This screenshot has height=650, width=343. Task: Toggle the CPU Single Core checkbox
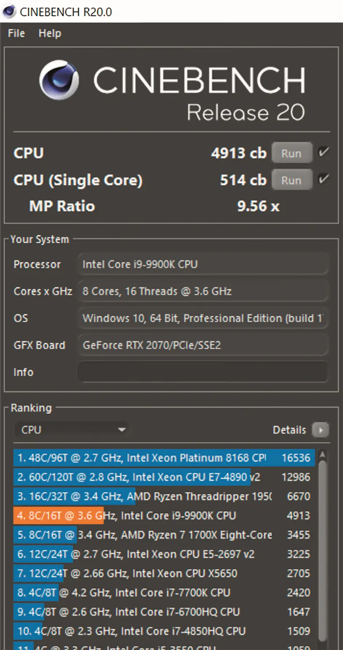(x=323, y=179)
